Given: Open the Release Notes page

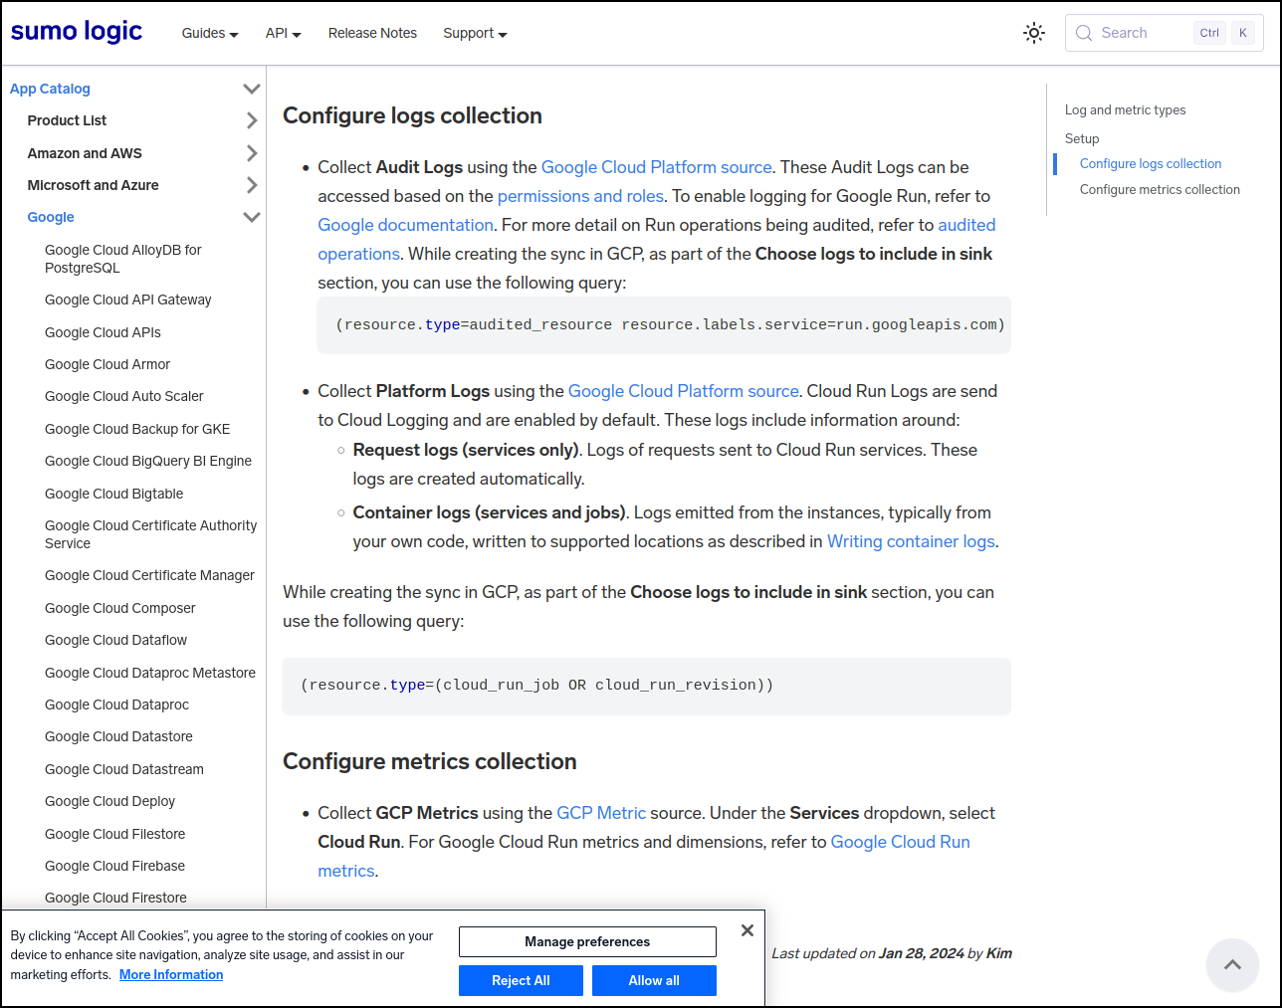Looking at the screenshot, I should (372, 33).
